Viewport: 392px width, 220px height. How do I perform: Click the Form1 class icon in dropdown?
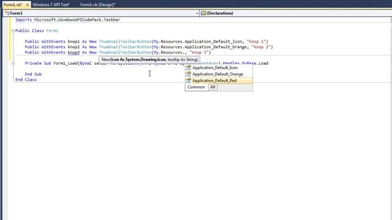tap(7, 13)
